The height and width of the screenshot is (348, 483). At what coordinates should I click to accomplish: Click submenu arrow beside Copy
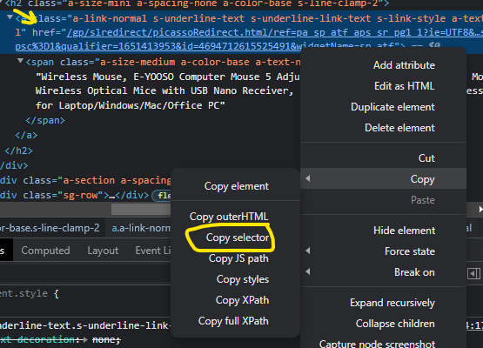click(x=308, y=178)
